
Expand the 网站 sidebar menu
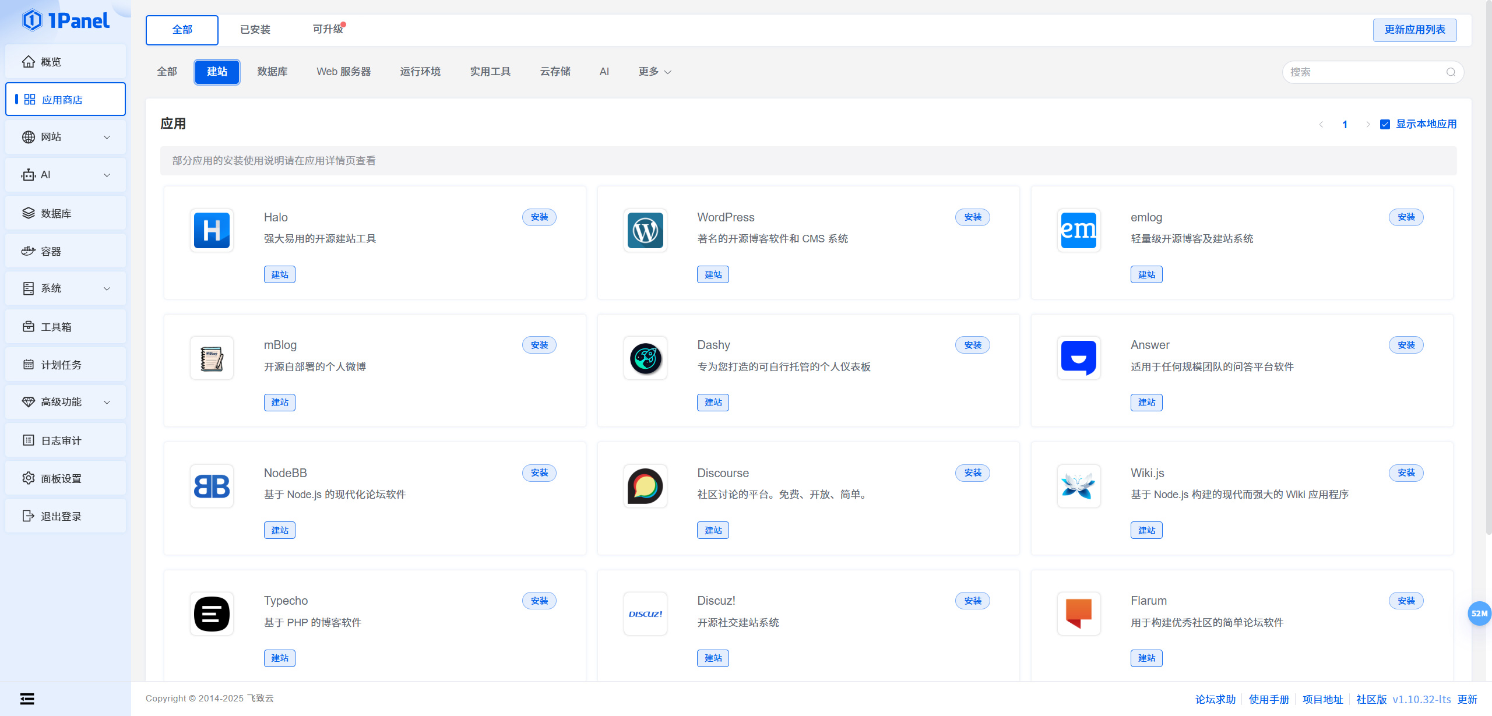(65, 137)
